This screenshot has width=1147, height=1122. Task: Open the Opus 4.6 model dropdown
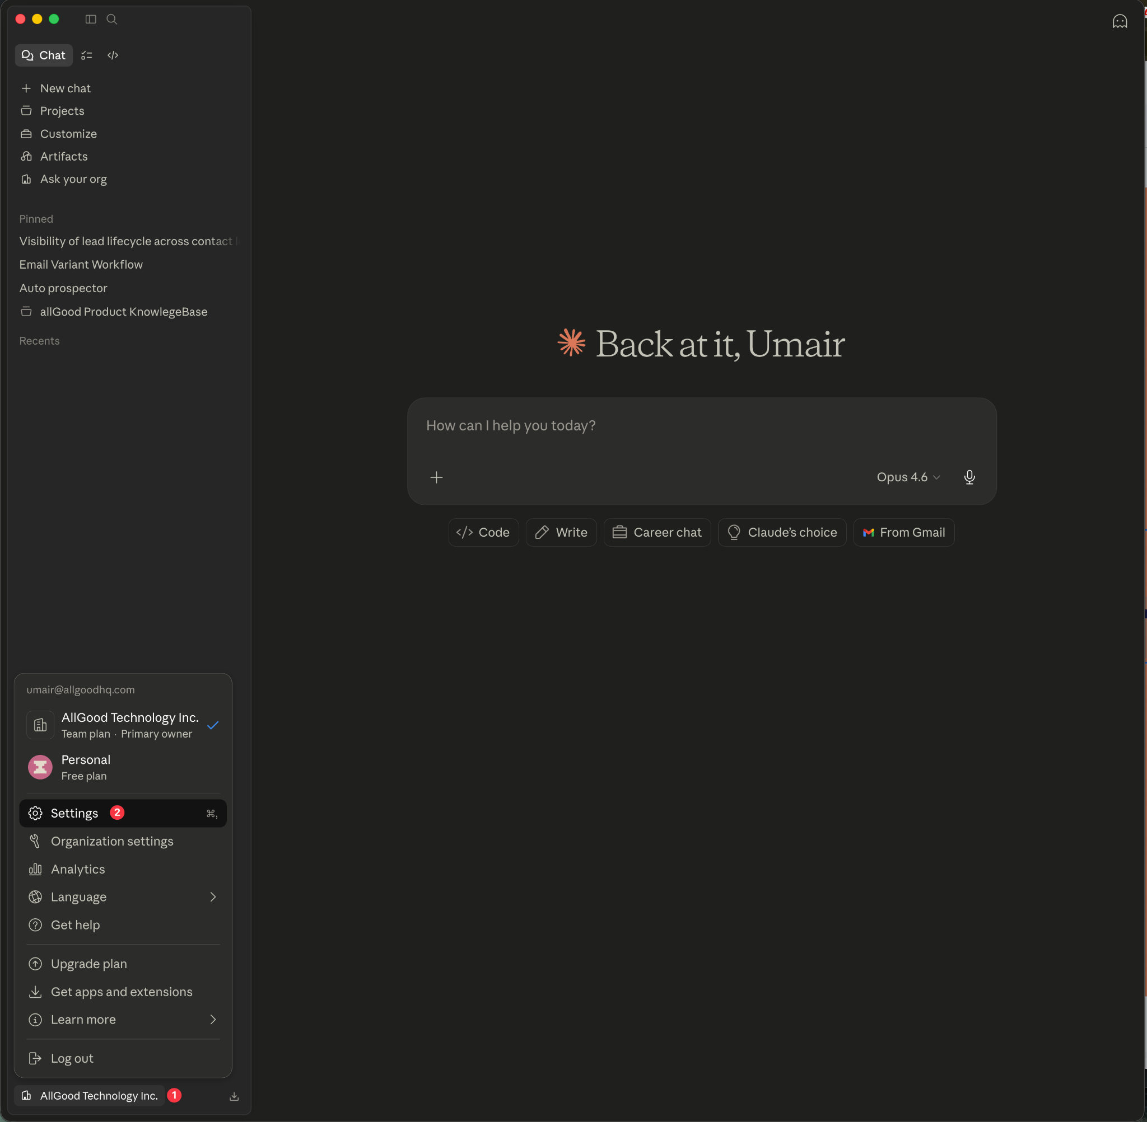coord(907,477)
